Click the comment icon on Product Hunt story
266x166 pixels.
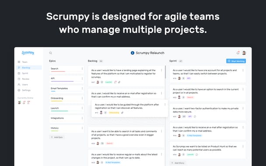(x=197, y=155)
